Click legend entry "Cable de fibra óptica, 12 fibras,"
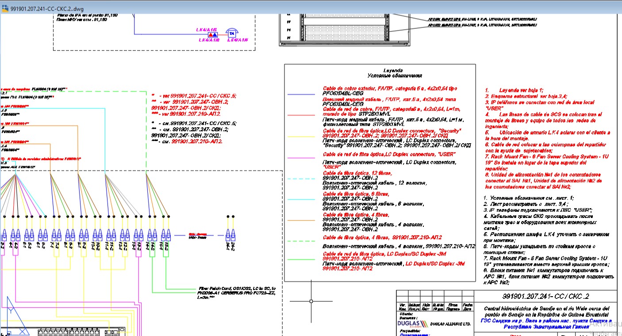 (x=357, y=173)
